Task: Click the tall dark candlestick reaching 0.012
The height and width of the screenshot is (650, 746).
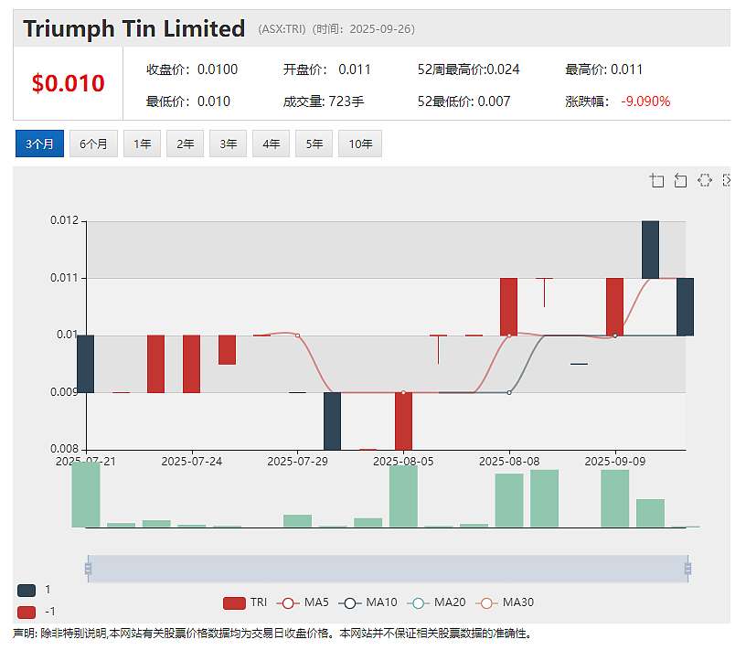Action: tap(650, 250)
